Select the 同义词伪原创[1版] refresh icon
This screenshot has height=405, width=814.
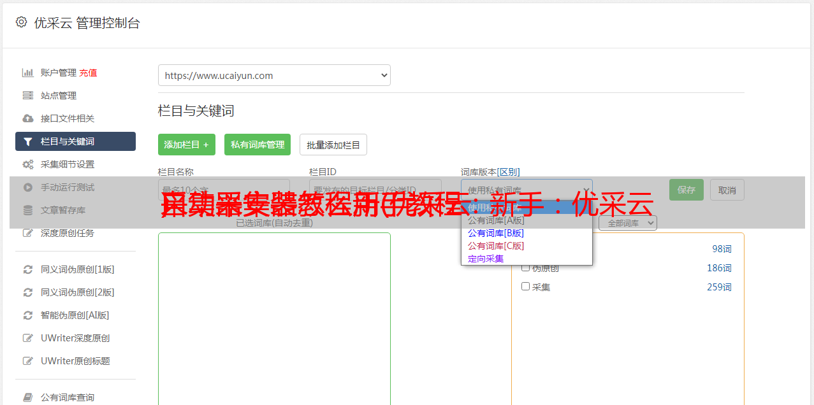point(27,269)
